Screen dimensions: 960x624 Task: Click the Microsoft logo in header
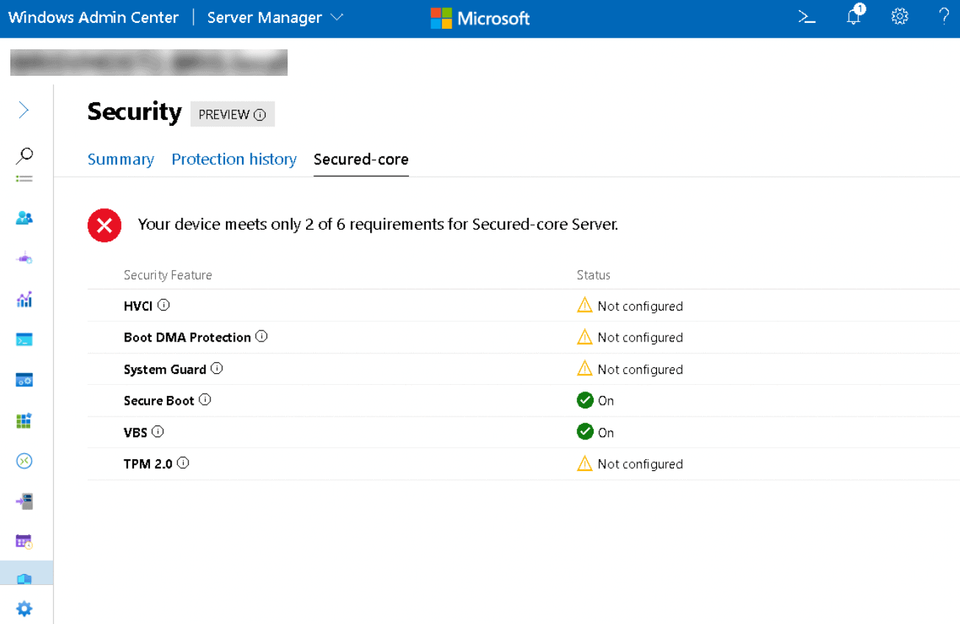click(x=480, y=18)
